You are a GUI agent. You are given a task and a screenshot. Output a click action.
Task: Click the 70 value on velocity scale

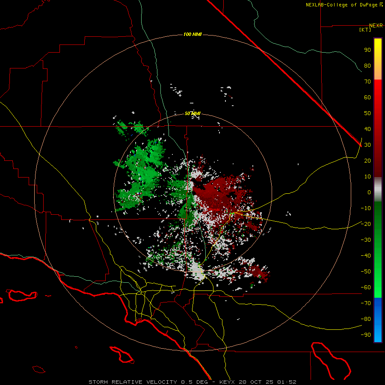click(367, 82)
